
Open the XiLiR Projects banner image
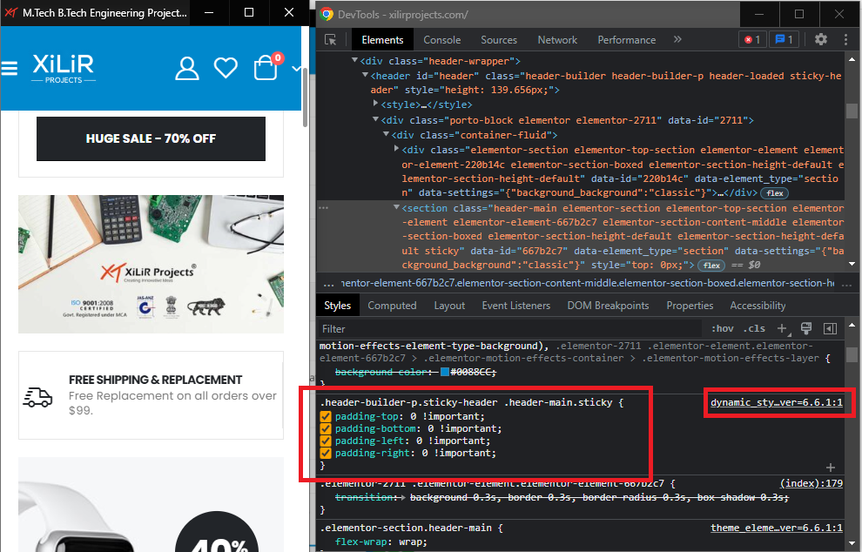[152, 264]
